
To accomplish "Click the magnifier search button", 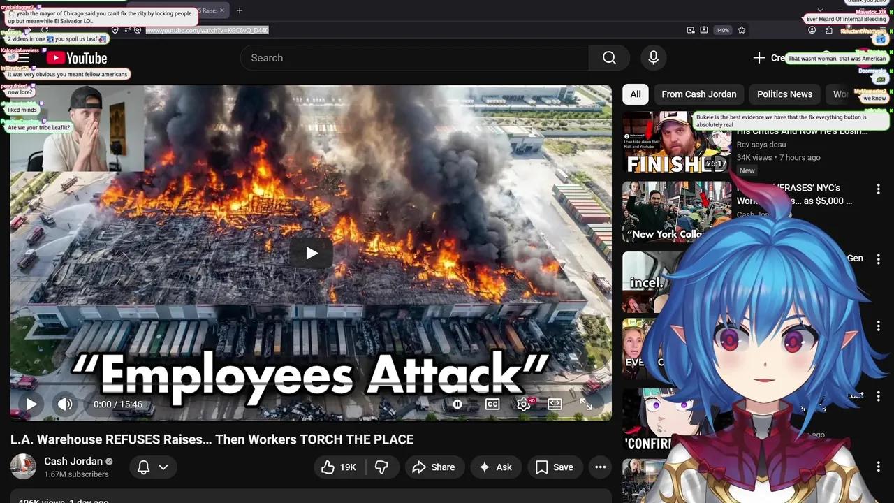I will [609, 58].
